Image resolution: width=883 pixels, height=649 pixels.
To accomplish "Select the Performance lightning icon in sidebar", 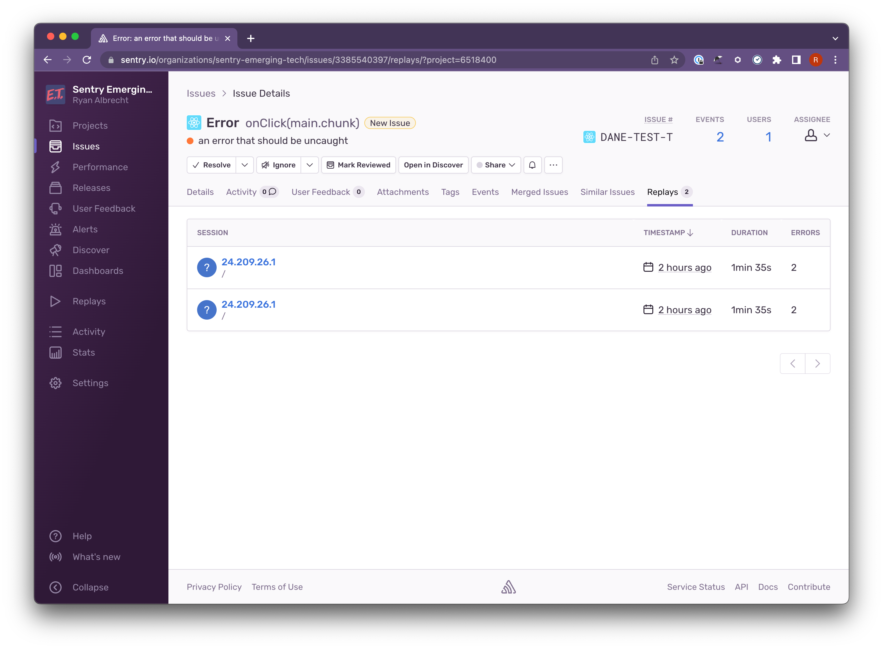I will click(56, 167).
